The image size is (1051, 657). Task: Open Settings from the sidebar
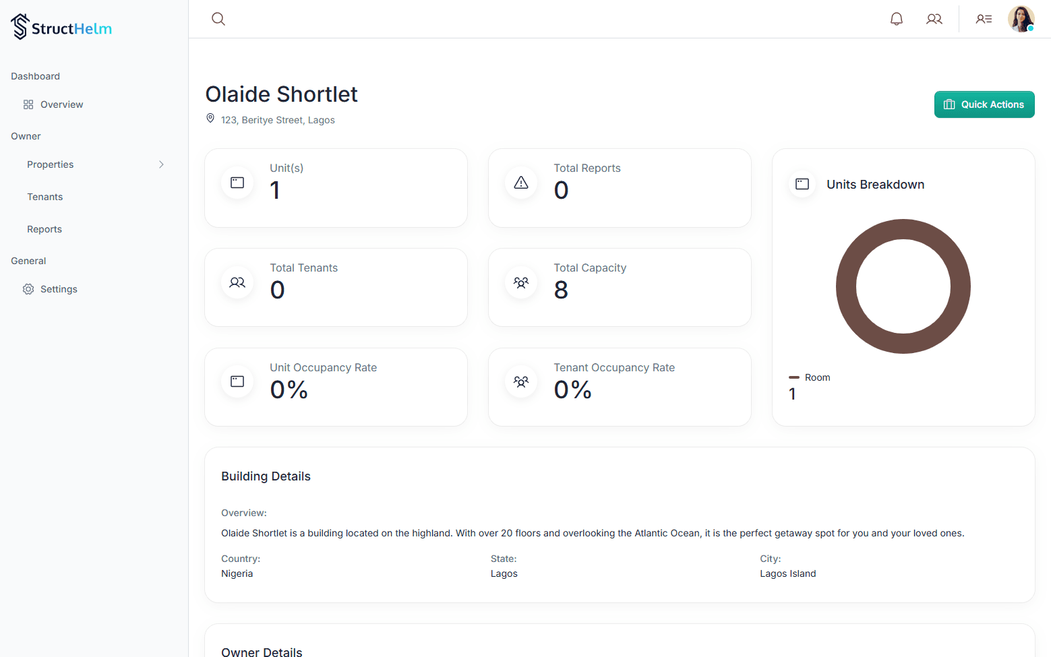59,289
